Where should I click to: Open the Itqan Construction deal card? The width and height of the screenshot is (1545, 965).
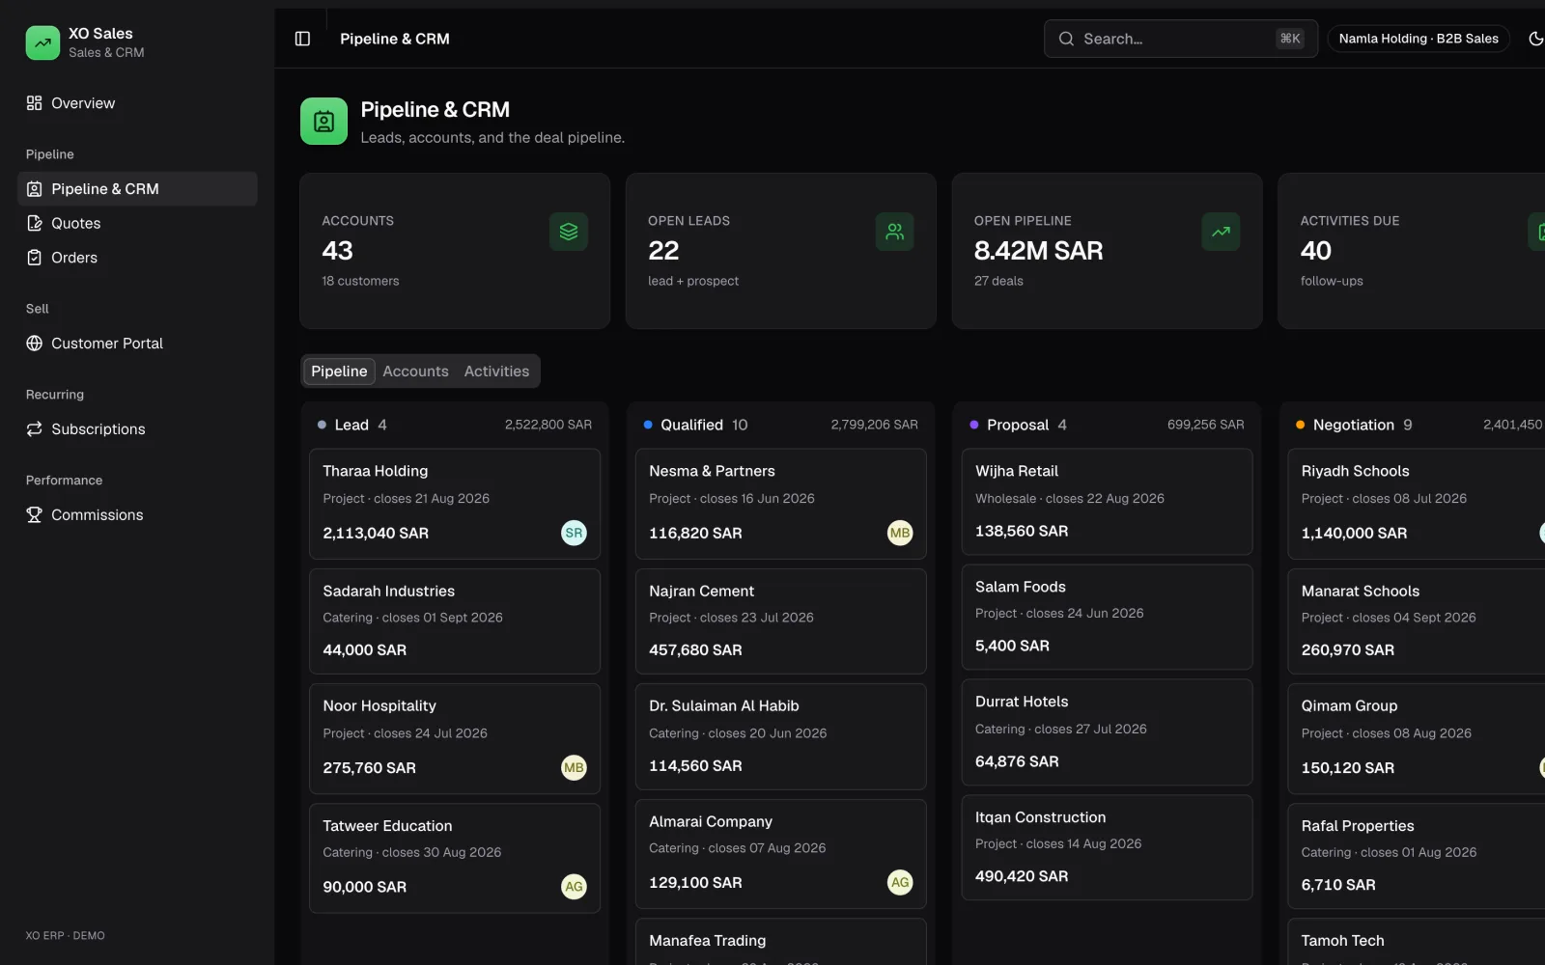click(1107, 847)
